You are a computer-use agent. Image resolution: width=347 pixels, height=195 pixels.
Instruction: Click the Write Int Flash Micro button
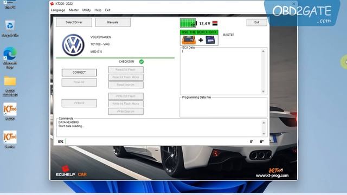point(126,103)
